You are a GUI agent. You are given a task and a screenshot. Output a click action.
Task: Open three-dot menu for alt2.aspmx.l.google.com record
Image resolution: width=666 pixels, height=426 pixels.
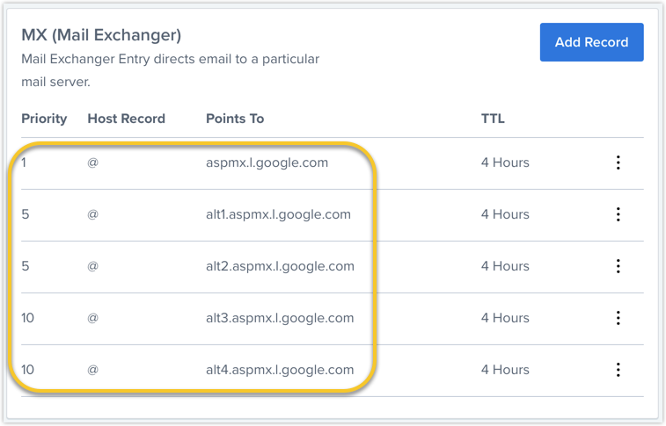pyautogui.click(x=618, y=266)
